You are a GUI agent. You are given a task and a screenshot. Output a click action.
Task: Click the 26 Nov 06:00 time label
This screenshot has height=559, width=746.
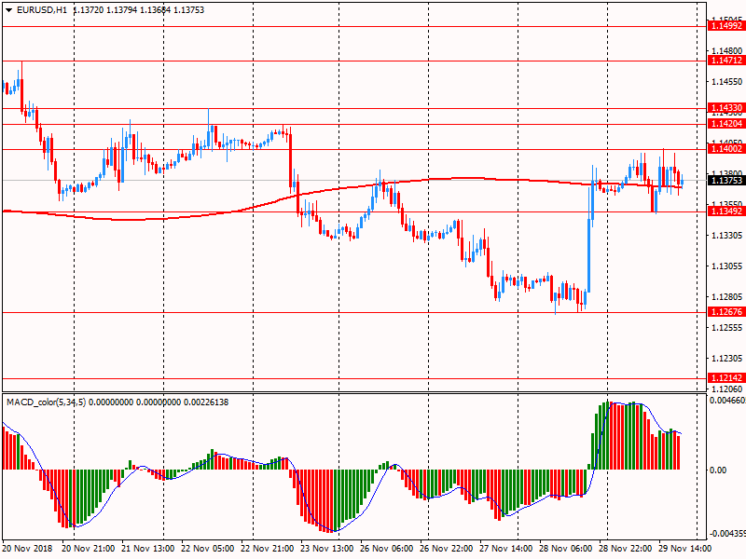386,548
